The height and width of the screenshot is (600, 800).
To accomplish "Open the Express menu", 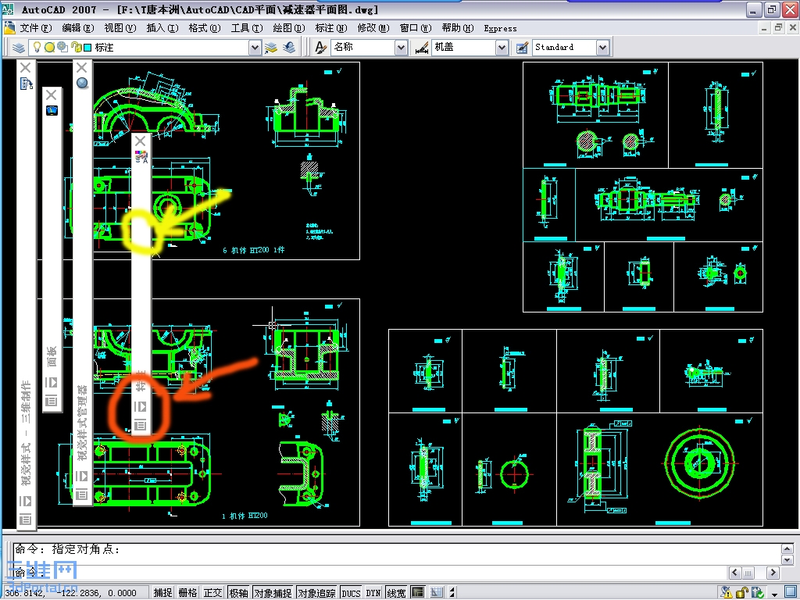I will pyautogui.click(x=500, y=29).
